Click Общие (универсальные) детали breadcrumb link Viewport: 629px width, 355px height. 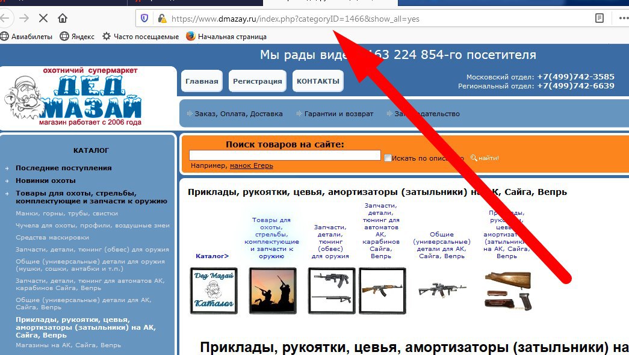tap(442, 245)
